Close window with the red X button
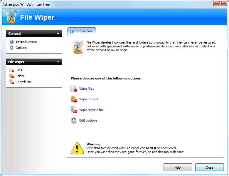Screen dimensions: 229x176 pos(220,3)
